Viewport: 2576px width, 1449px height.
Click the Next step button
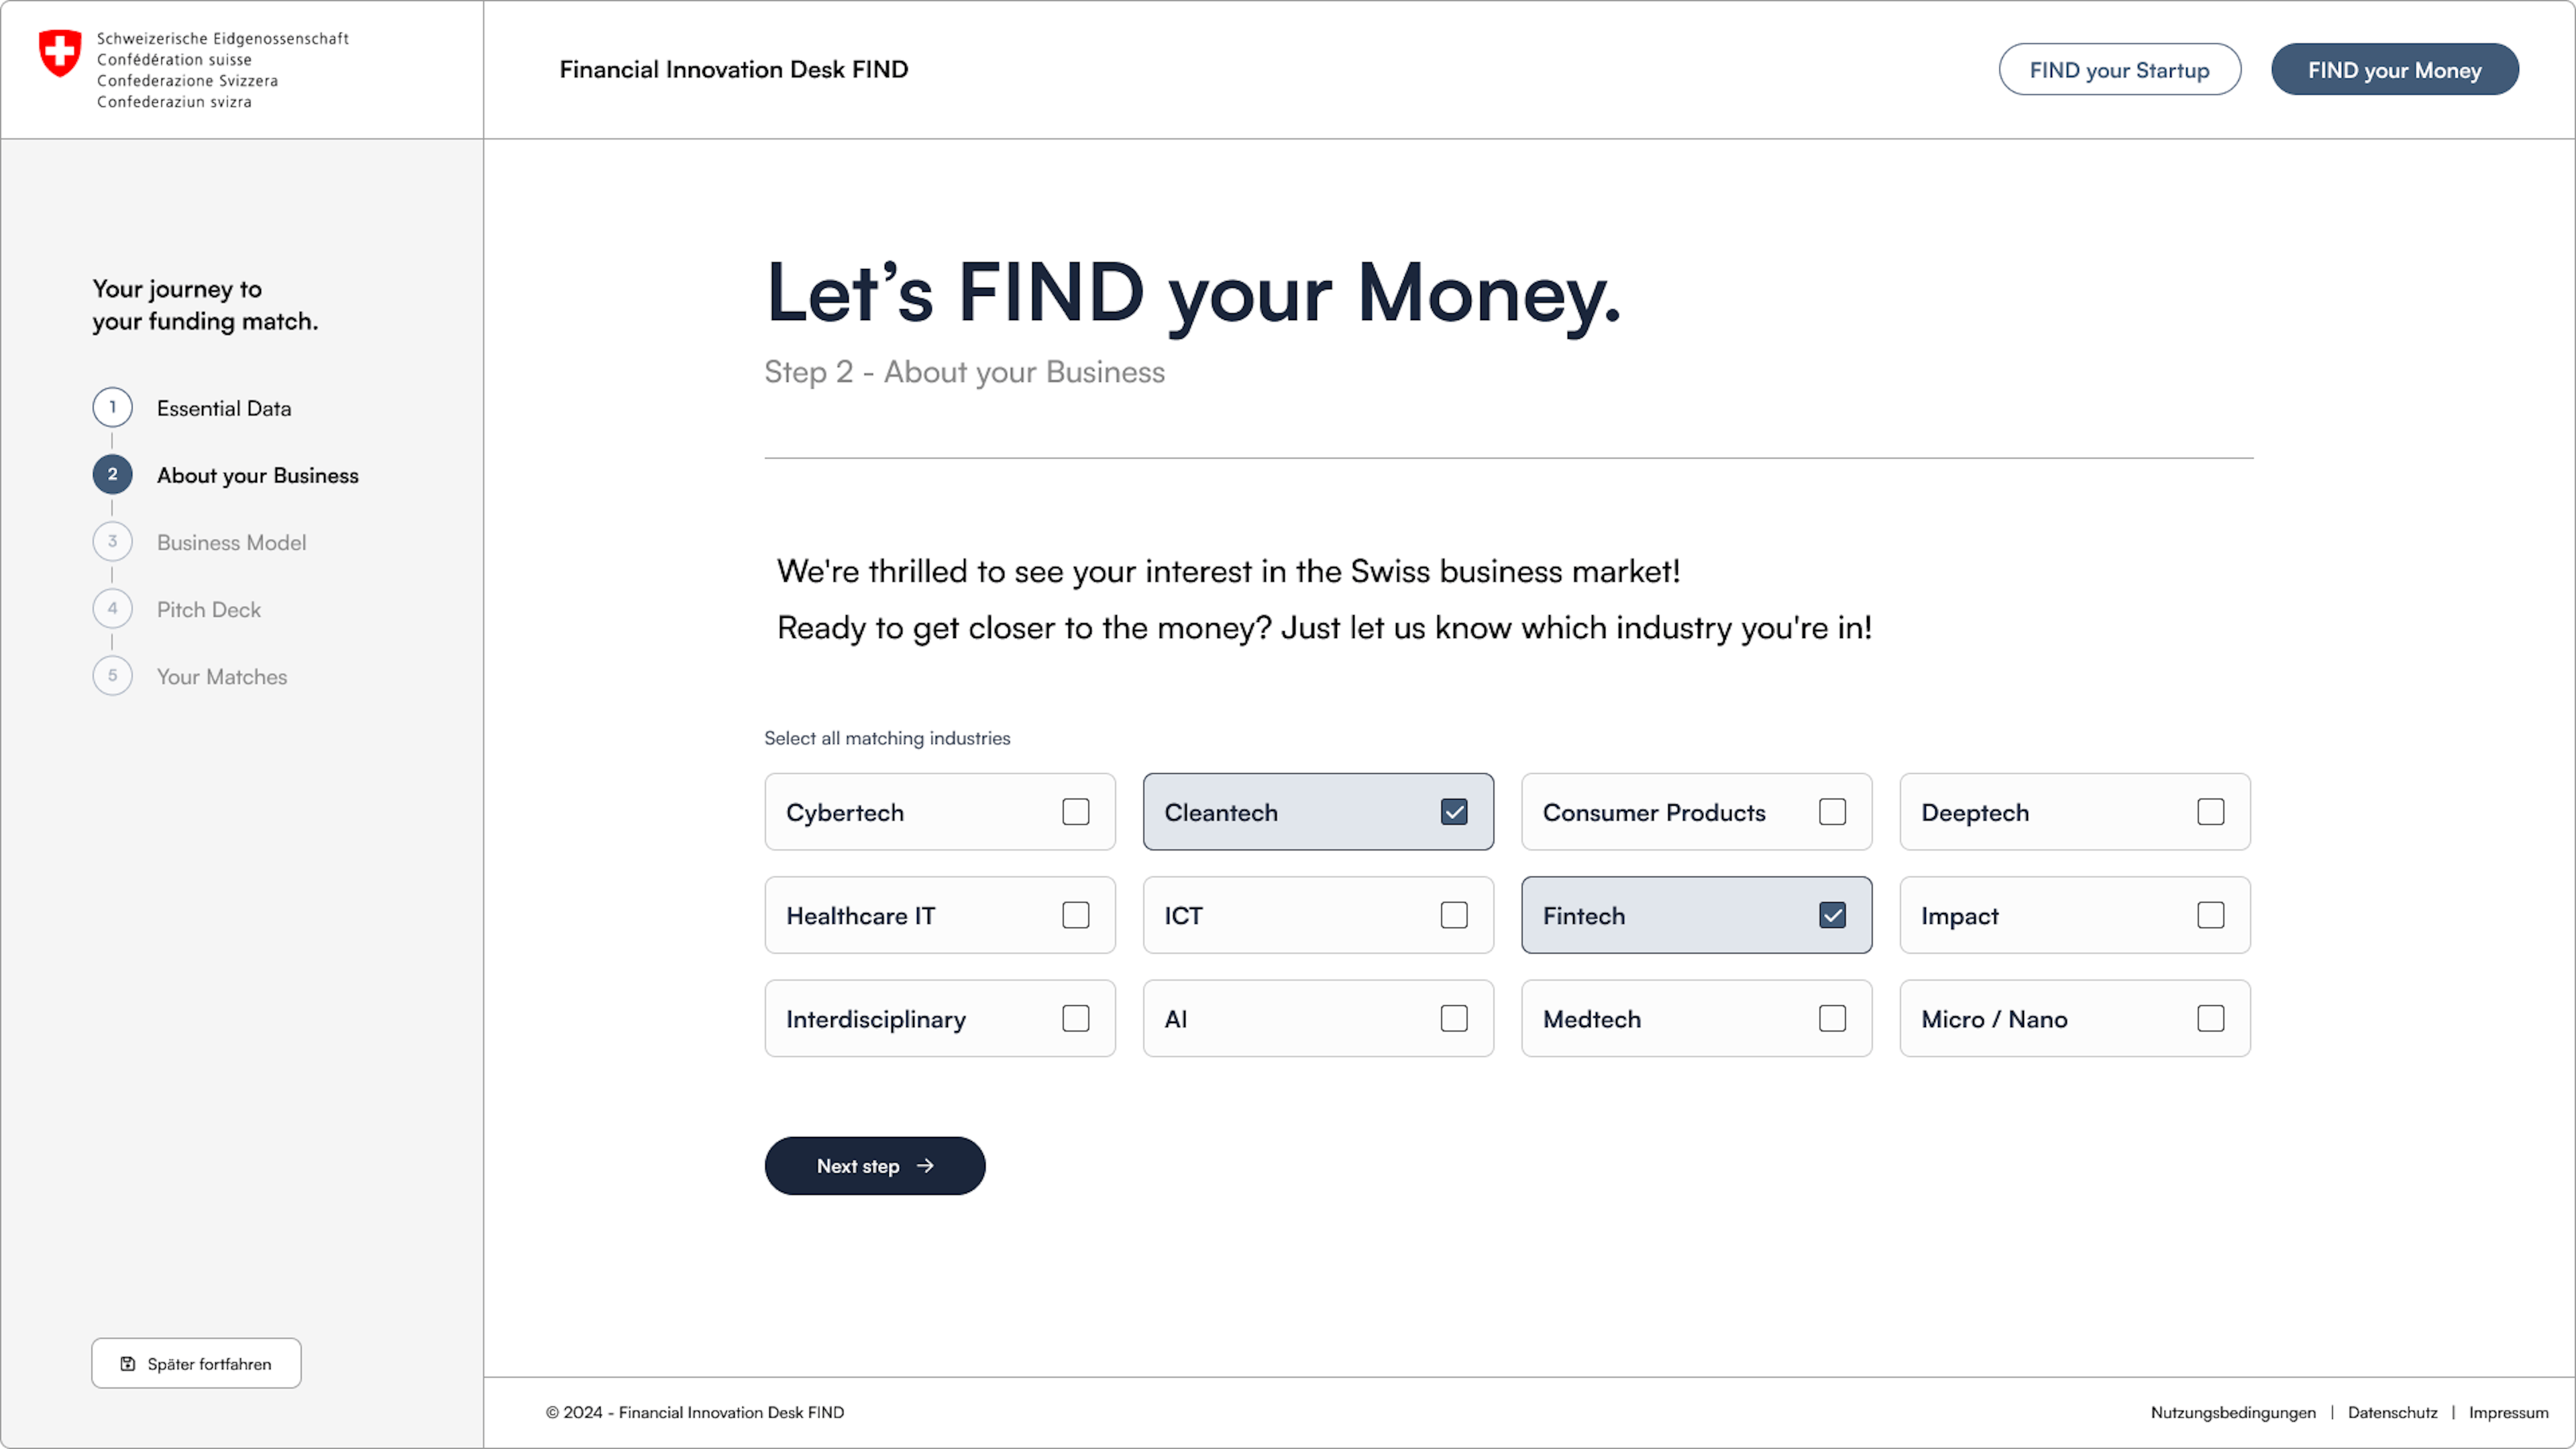(x=874, y=1164)
